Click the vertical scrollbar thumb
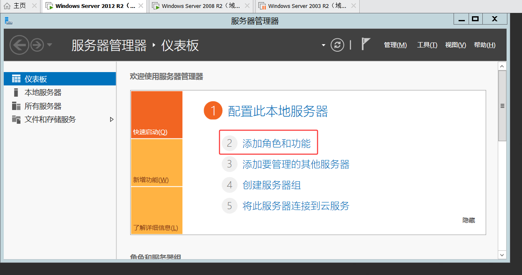This screenshot has width=522, height=275. [502, 106]
